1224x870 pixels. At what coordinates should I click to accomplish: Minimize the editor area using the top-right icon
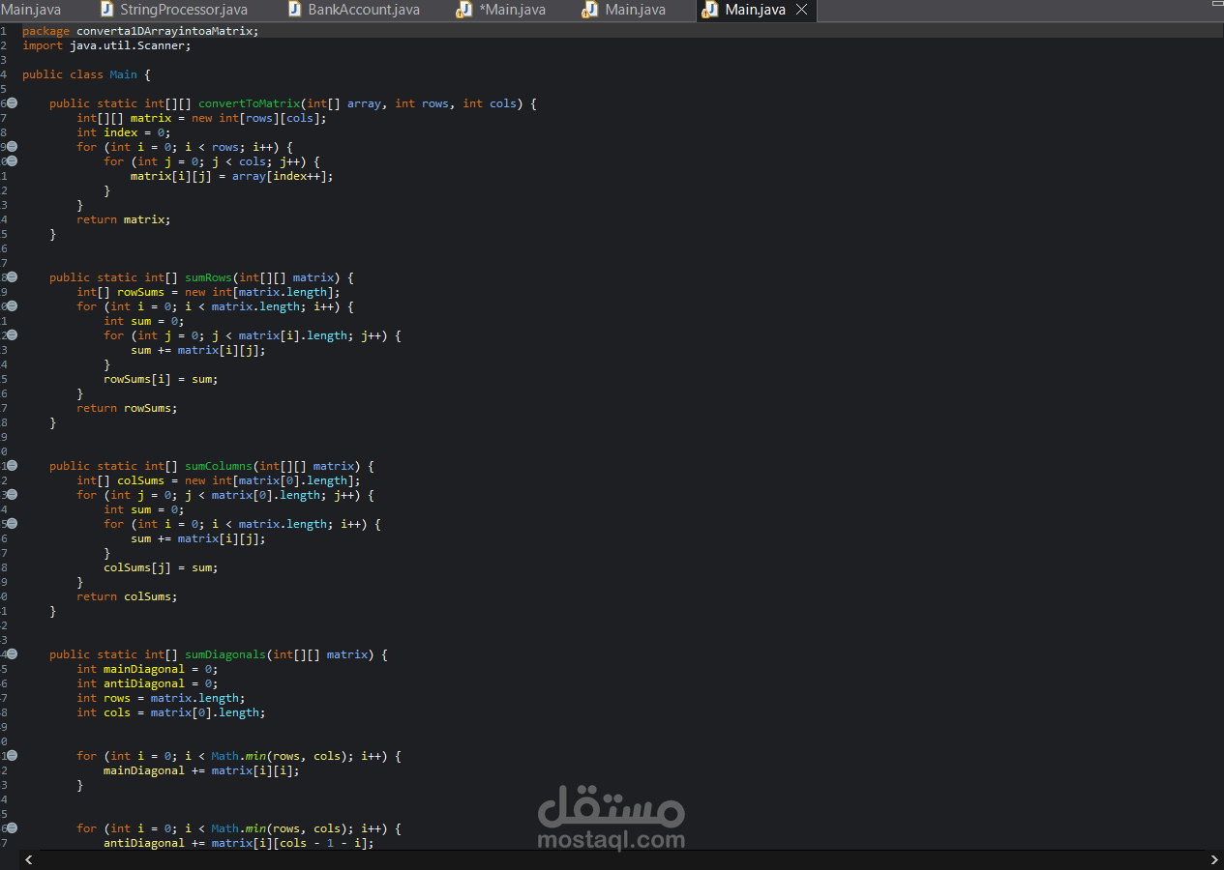click(x=1215, y=4)
